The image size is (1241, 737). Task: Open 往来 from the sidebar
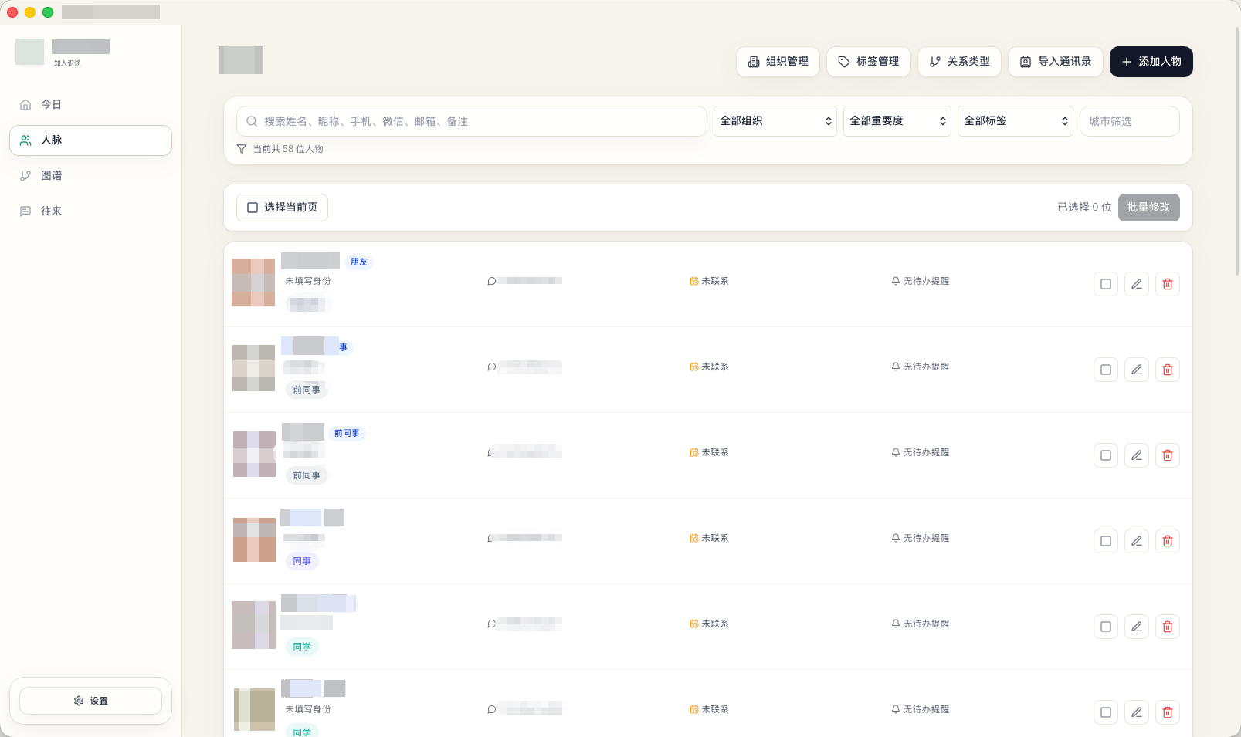pos(90,211)
